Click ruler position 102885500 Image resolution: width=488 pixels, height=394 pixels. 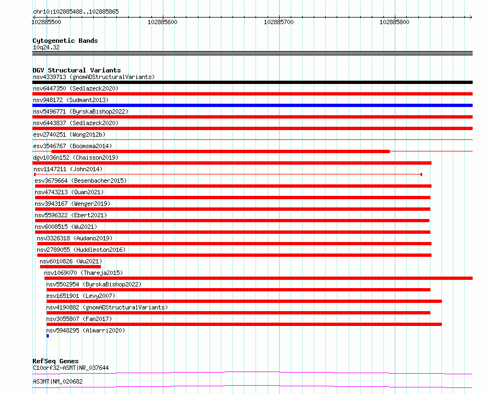tap(47, 22)
